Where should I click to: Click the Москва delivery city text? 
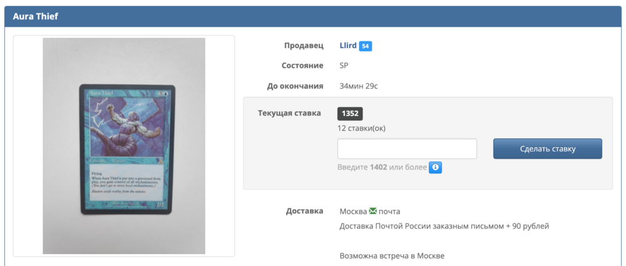click(x=353, y=211)
